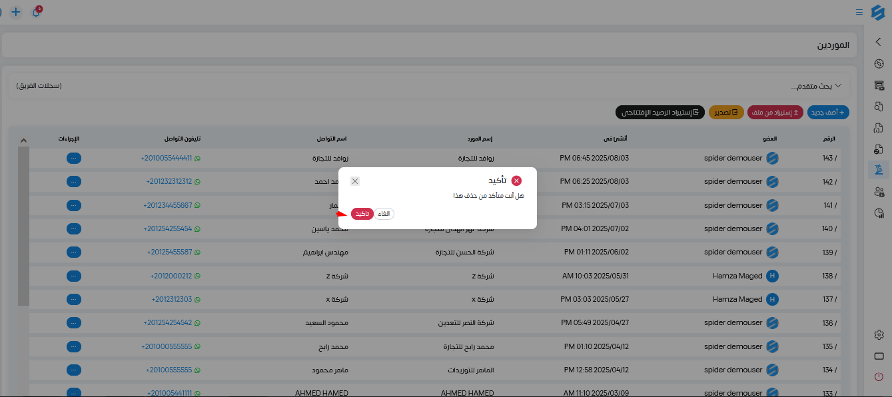Click the أضف جديد add new button
The width and height of the screenshot is (892, 397).
pyautogui.click(x=828, y=113)
